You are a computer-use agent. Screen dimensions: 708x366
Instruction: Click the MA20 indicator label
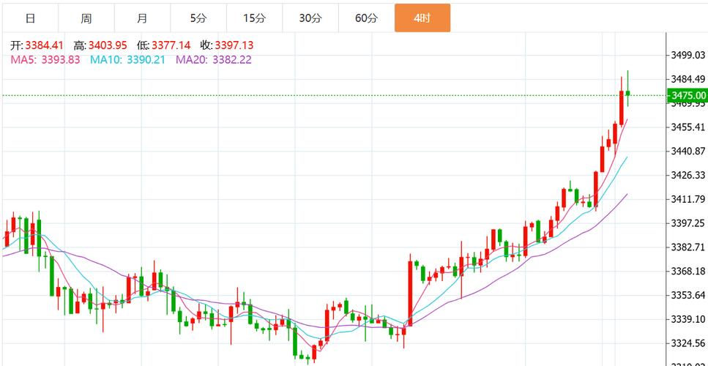pyautogui.click(x=213, y=60)
